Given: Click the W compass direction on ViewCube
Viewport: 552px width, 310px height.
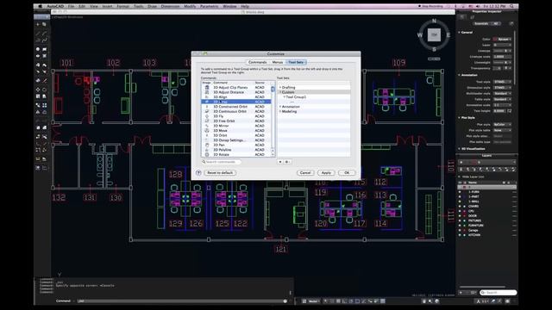Looking at the screenshot, I should (x=420, y=35).
